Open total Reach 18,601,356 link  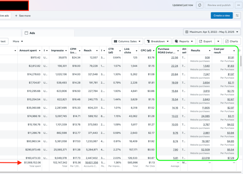click(91, 162)
